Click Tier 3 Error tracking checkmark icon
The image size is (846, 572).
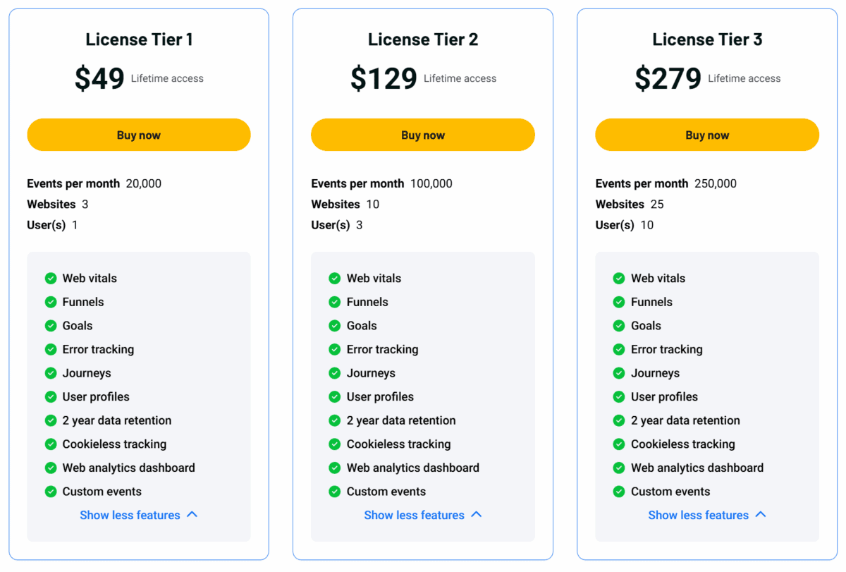[619, 350]
